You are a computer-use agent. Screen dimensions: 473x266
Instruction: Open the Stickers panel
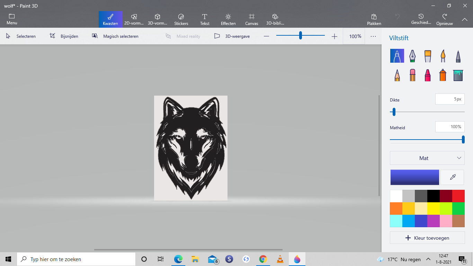(181, 19)
